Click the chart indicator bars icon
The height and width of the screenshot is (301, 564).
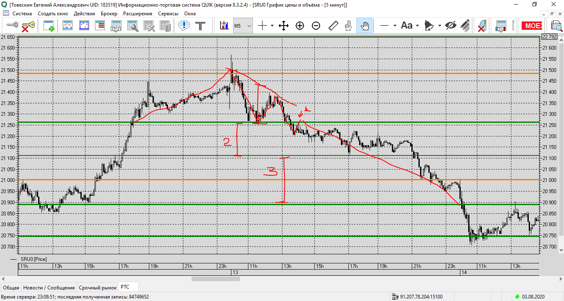point(224,26)
